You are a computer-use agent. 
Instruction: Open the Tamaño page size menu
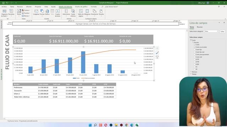click(101, 13)
